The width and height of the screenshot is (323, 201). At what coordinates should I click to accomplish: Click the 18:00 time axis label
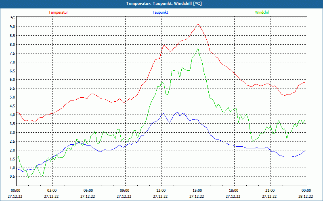click(233, 191)
